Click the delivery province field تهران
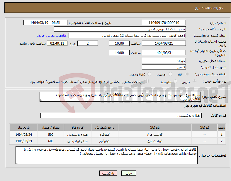231x181 pixels. point(164,60)
